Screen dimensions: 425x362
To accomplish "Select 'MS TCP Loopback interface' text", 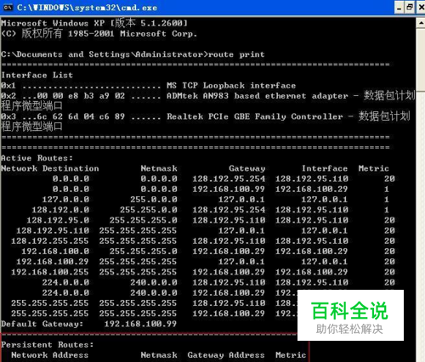I will 231,86.
